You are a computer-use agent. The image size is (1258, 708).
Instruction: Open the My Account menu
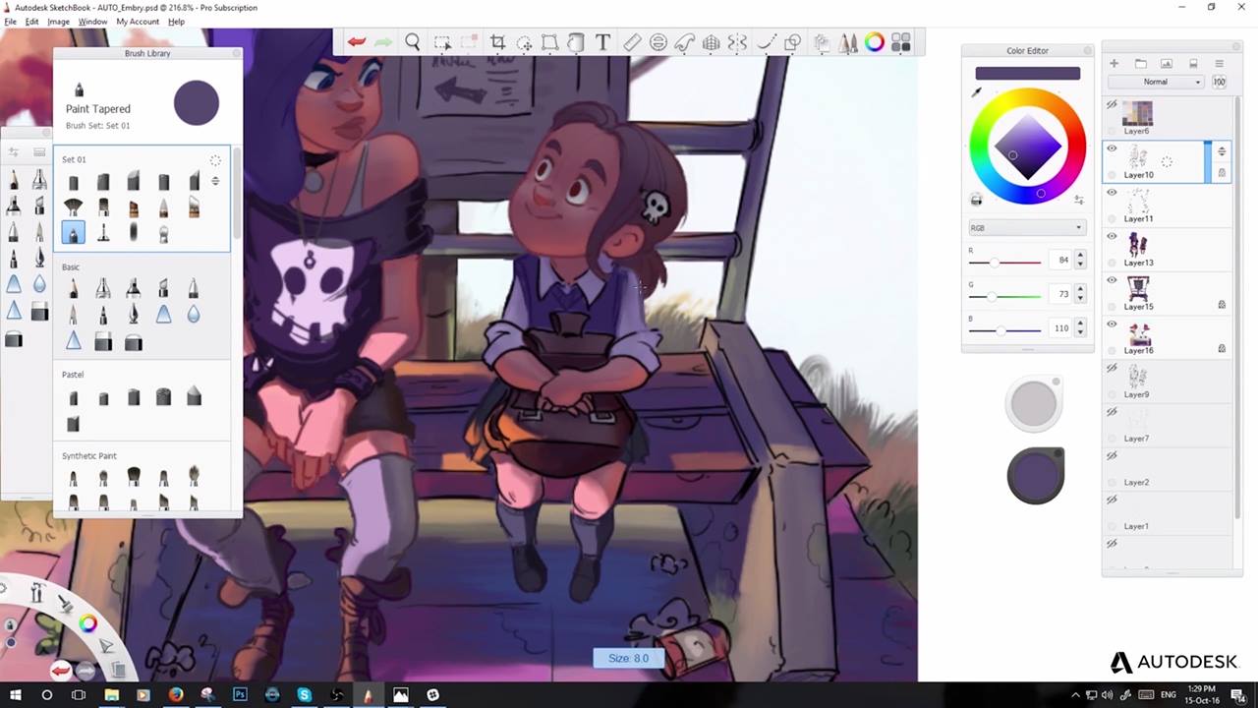pos(138,22)
